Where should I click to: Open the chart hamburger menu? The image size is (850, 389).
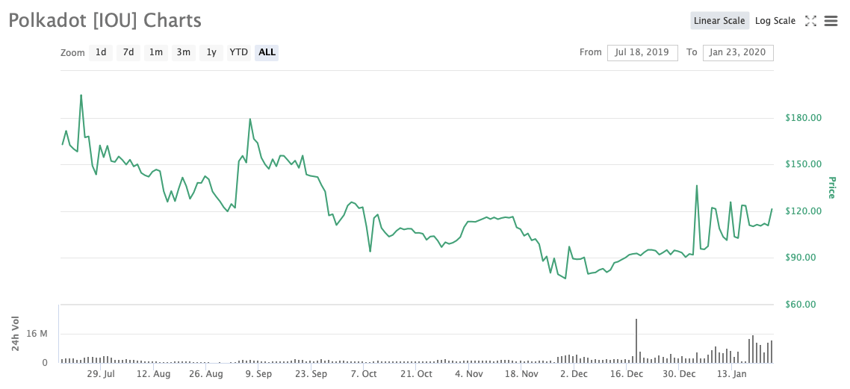[831, 21]
